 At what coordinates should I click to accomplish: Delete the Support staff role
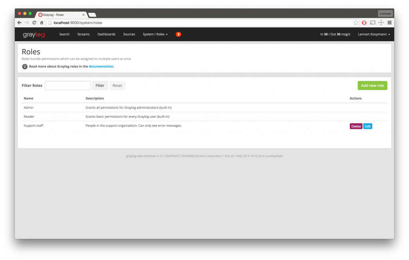[x=355, y=126]
